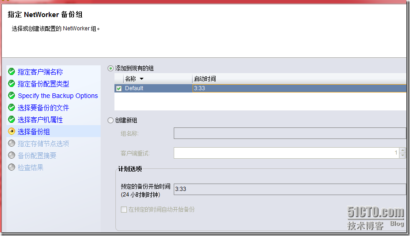Click the 预定的备份开始时间 field showing 3:33
This screenshot has height=236, width=410.
290,189
